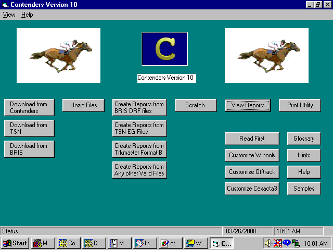The height and width of the screenshot is (250, 333).
Task: Click the Contenders Version 10 label
Action: [x=166, y=78]
